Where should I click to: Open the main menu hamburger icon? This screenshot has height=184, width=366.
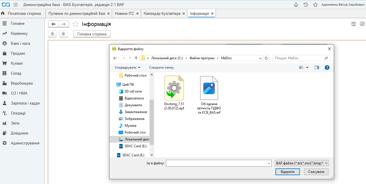click(16, 5)
